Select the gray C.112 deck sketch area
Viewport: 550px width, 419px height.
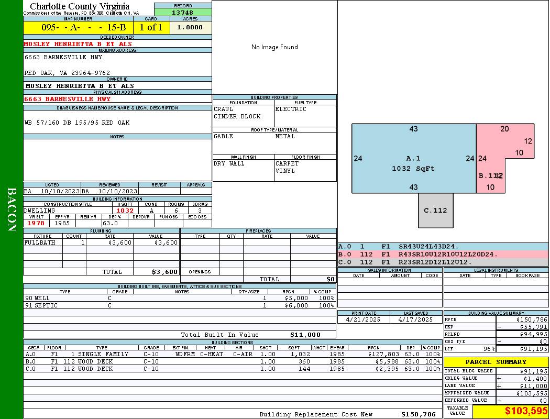(435, 211)
